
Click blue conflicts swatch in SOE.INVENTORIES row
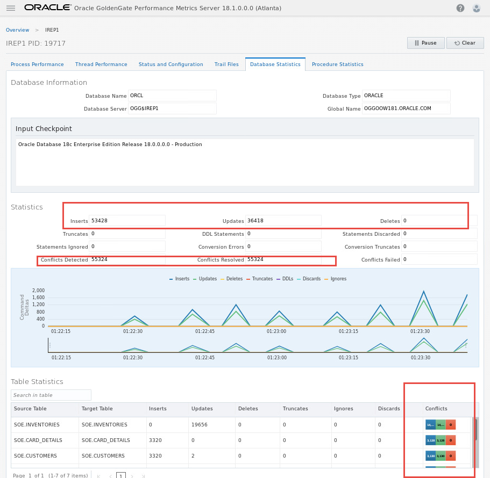tap(430, 425)
